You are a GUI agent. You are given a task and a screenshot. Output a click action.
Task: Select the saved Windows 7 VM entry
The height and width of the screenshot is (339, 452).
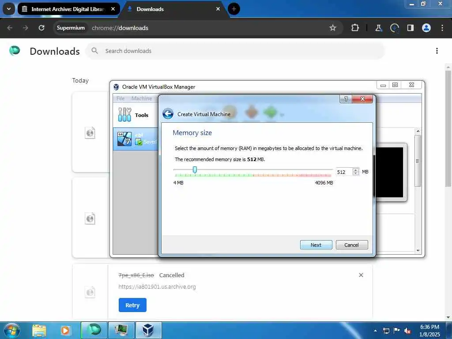136,139
